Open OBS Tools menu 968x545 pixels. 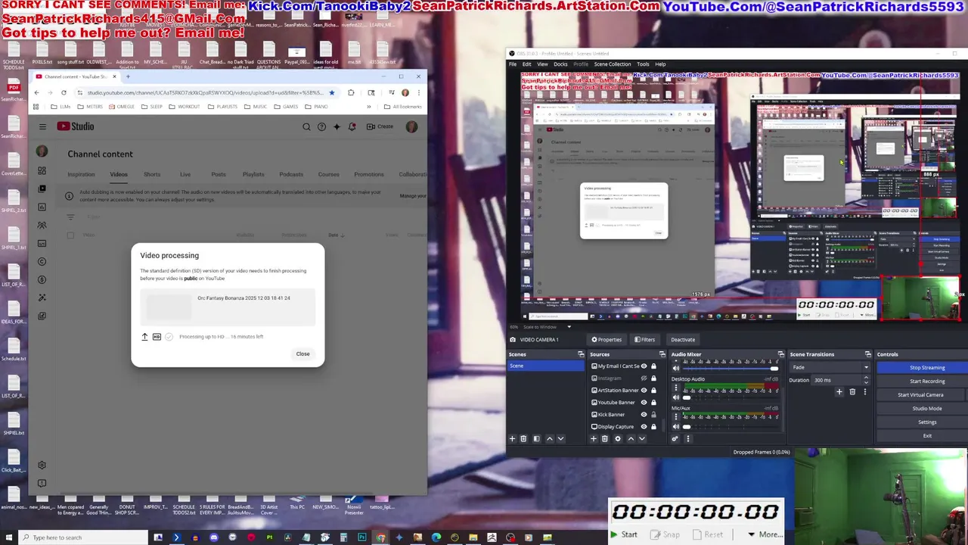643,64
